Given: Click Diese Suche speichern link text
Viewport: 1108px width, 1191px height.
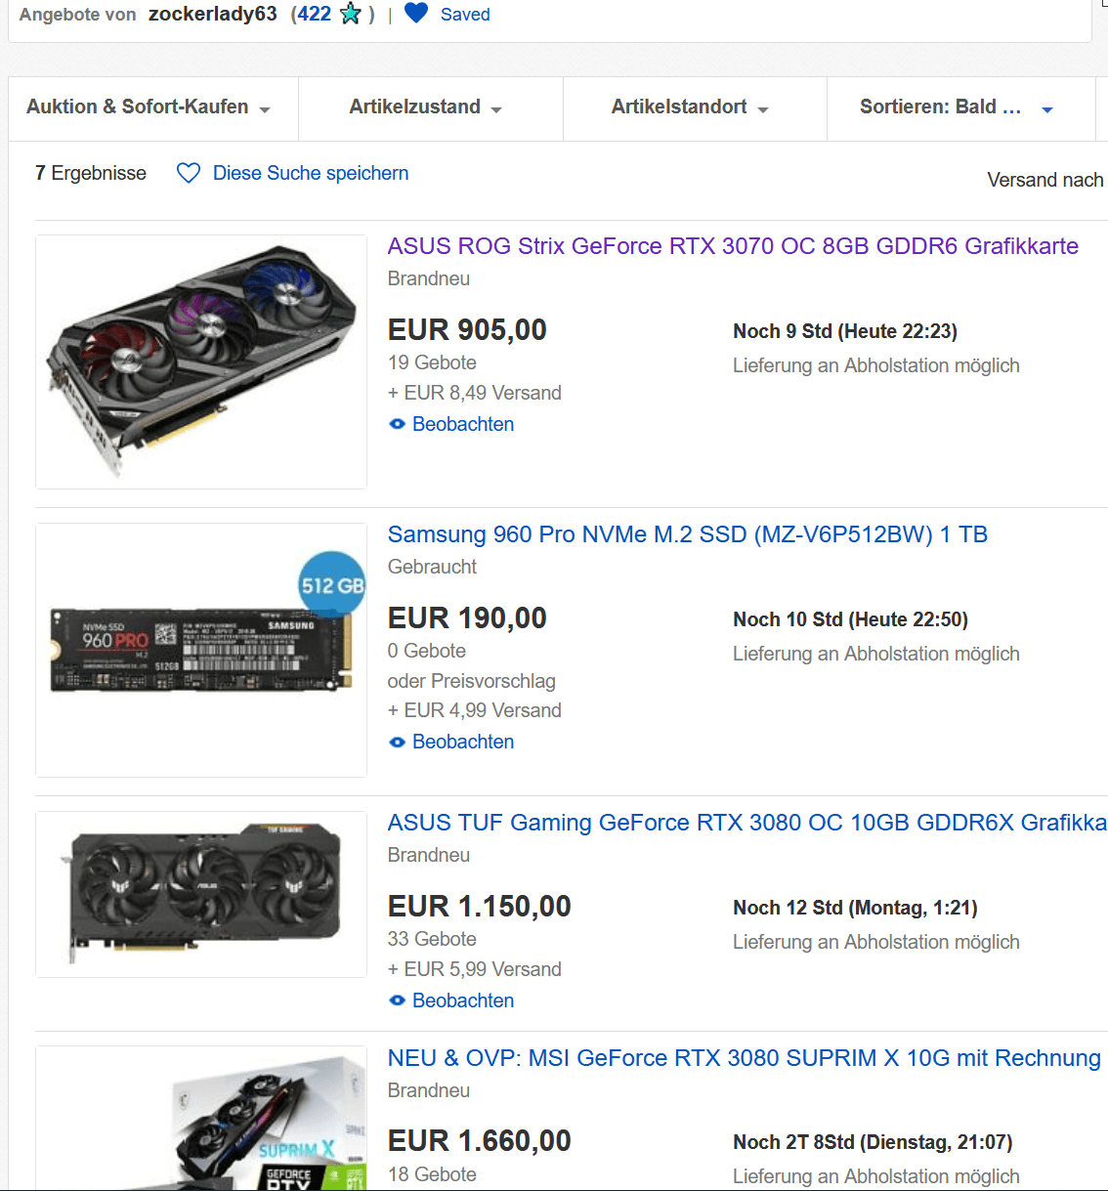Looking at the screenshot, I should 311,173.
